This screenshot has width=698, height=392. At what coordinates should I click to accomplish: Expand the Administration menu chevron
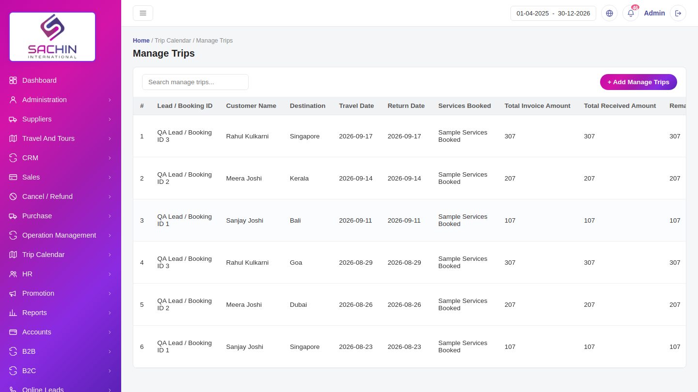[x=110, y=100]
